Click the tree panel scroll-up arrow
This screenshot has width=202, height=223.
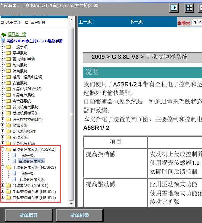pos(71,20)
